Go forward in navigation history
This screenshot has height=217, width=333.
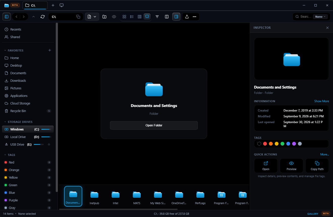point(24,17)
